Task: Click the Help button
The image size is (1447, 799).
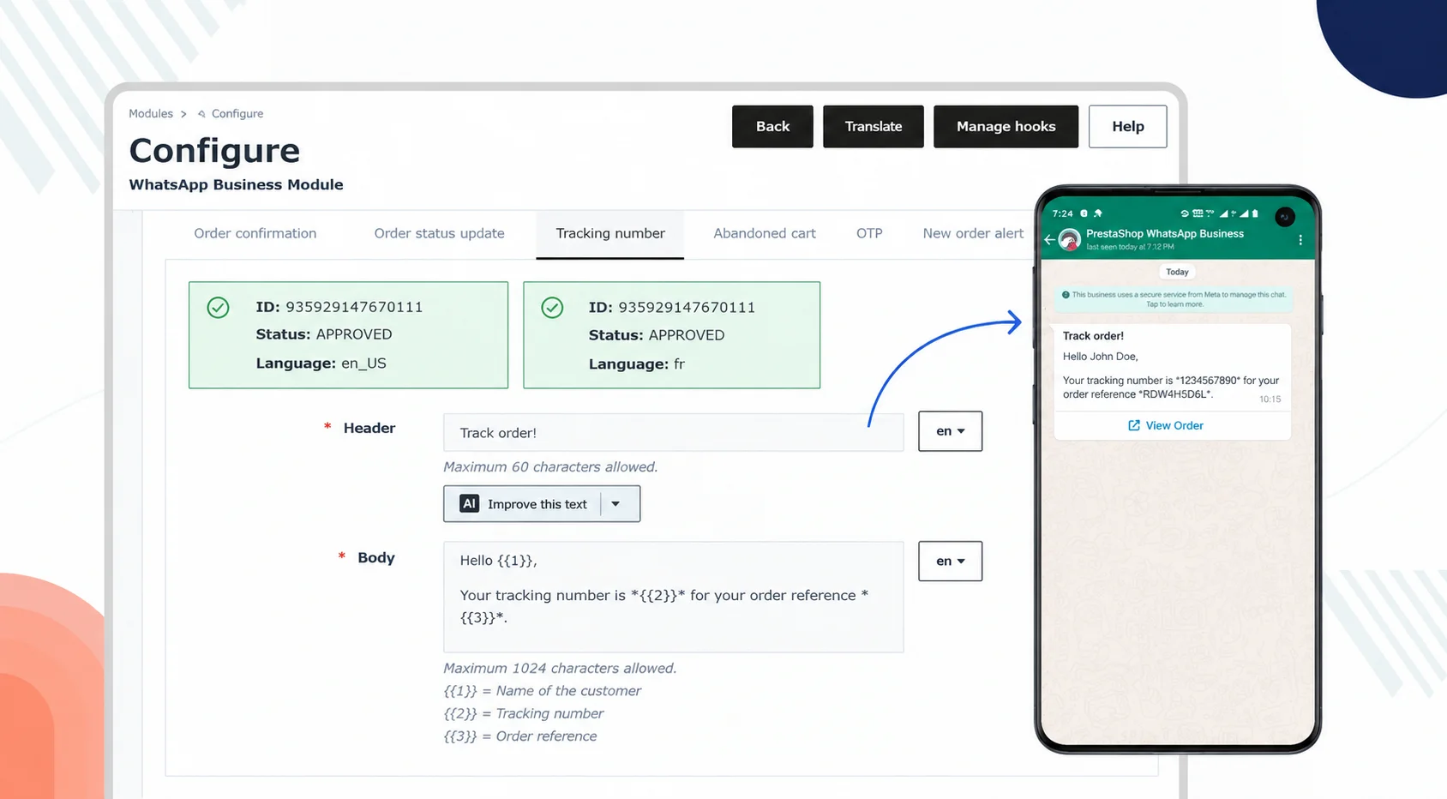Action: (1127, 126)
